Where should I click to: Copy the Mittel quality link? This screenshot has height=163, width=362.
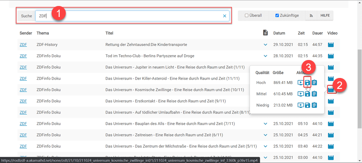pyautogui.click(x=314, y=94)
